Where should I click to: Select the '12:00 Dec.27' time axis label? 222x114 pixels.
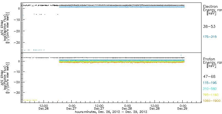pos(99,108)
